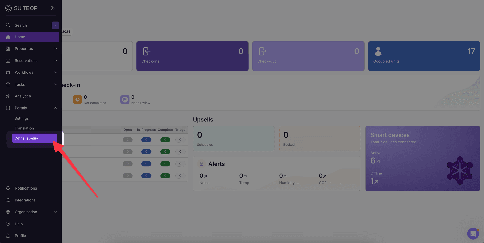484x243 pixels.
Task: Click the Workflows sidebar icon
Action: pos(8,72)
